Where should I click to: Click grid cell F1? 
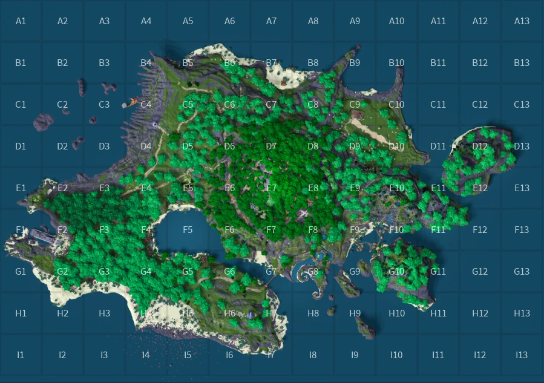(21, 230)
